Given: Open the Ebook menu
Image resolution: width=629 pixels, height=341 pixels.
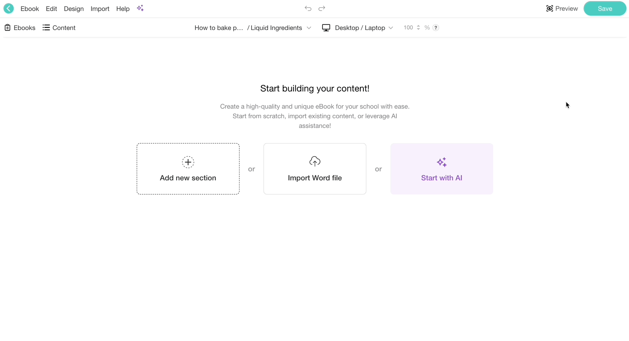Looking at the screenshot, I should (x=30, y=9).
